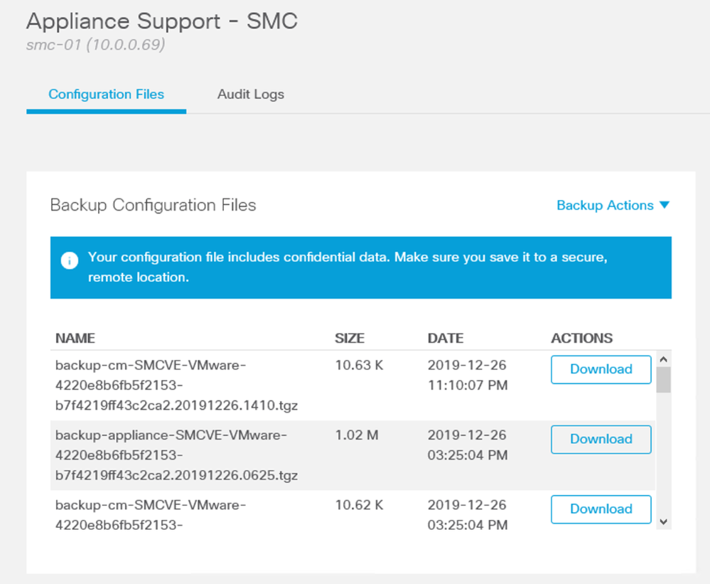710x584 pixels.
Task: Click the 10.63 K size value
Action: (359, 365)
